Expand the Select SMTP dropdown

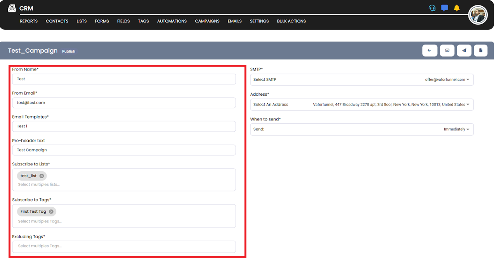point(362,79)
